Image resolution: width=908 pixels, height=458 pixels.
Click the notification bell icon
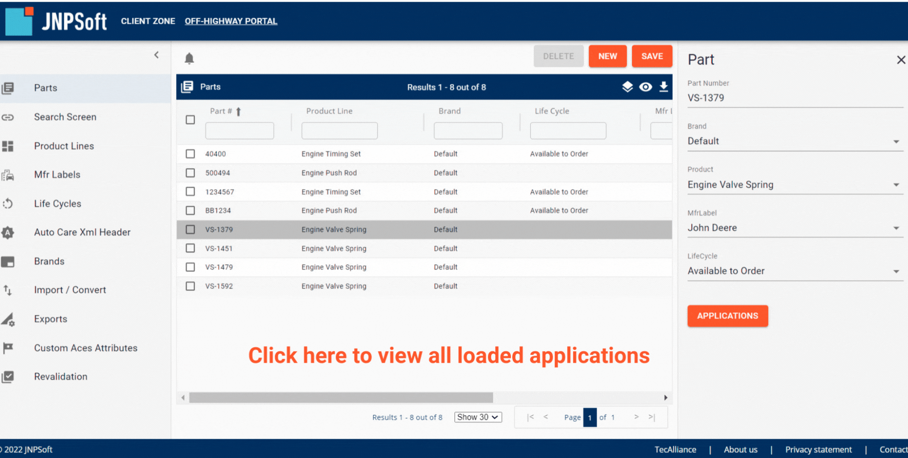point(189,58)
